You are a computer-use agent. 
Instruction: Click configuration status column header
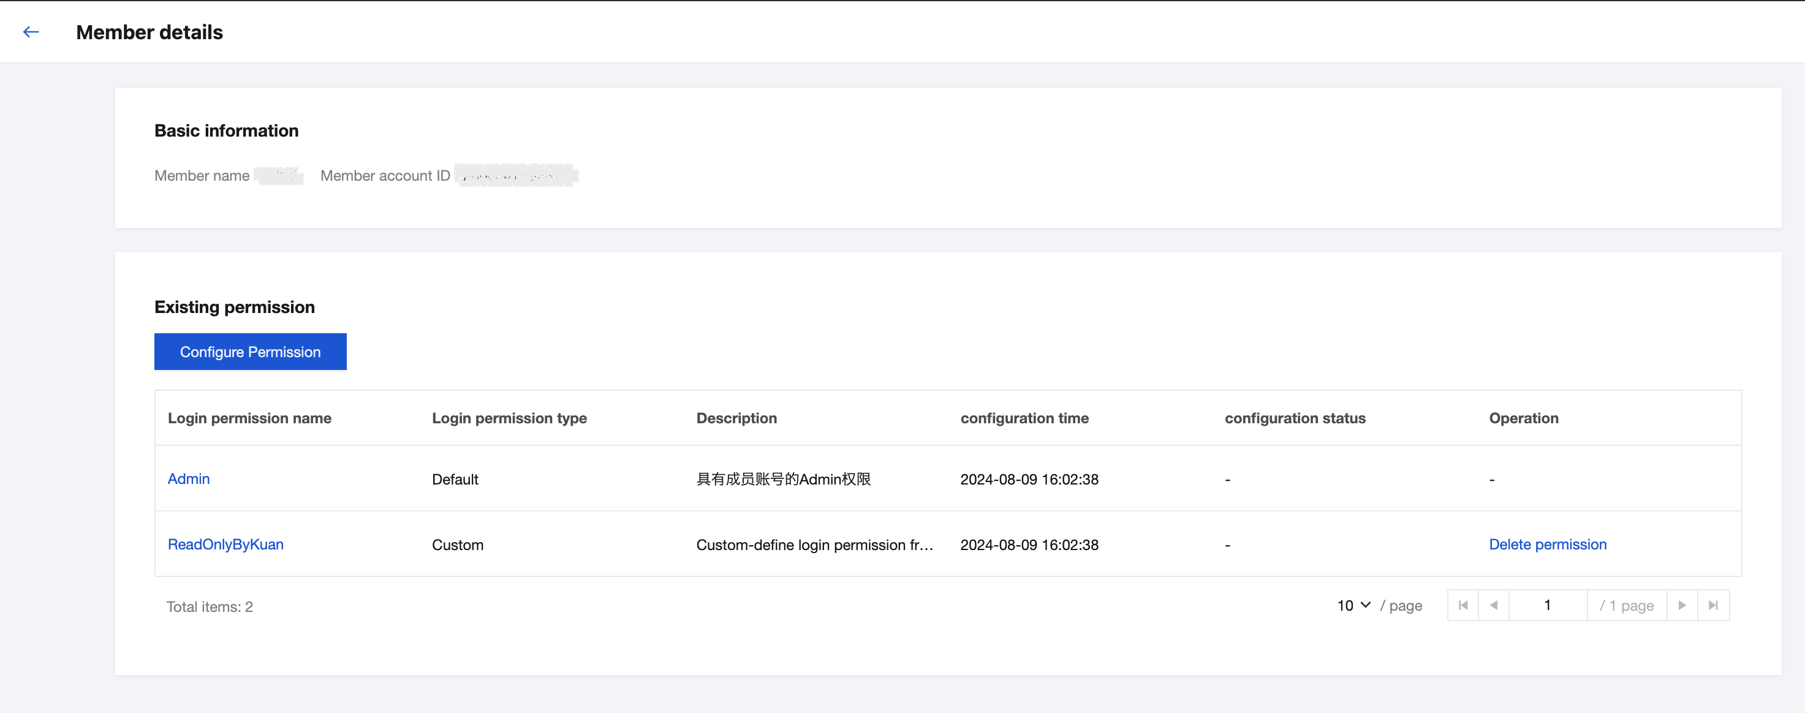[1295, 418]
